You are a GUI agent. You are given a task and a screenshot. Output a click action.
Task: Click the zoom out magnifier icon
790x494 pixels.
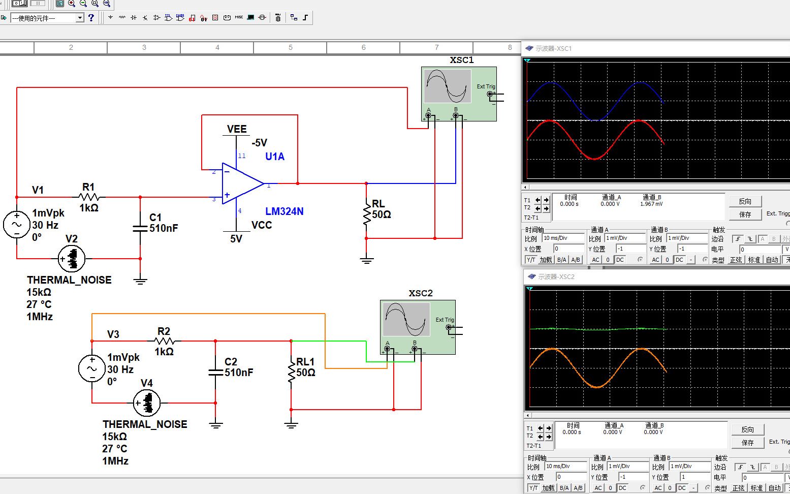pos(83,4)
